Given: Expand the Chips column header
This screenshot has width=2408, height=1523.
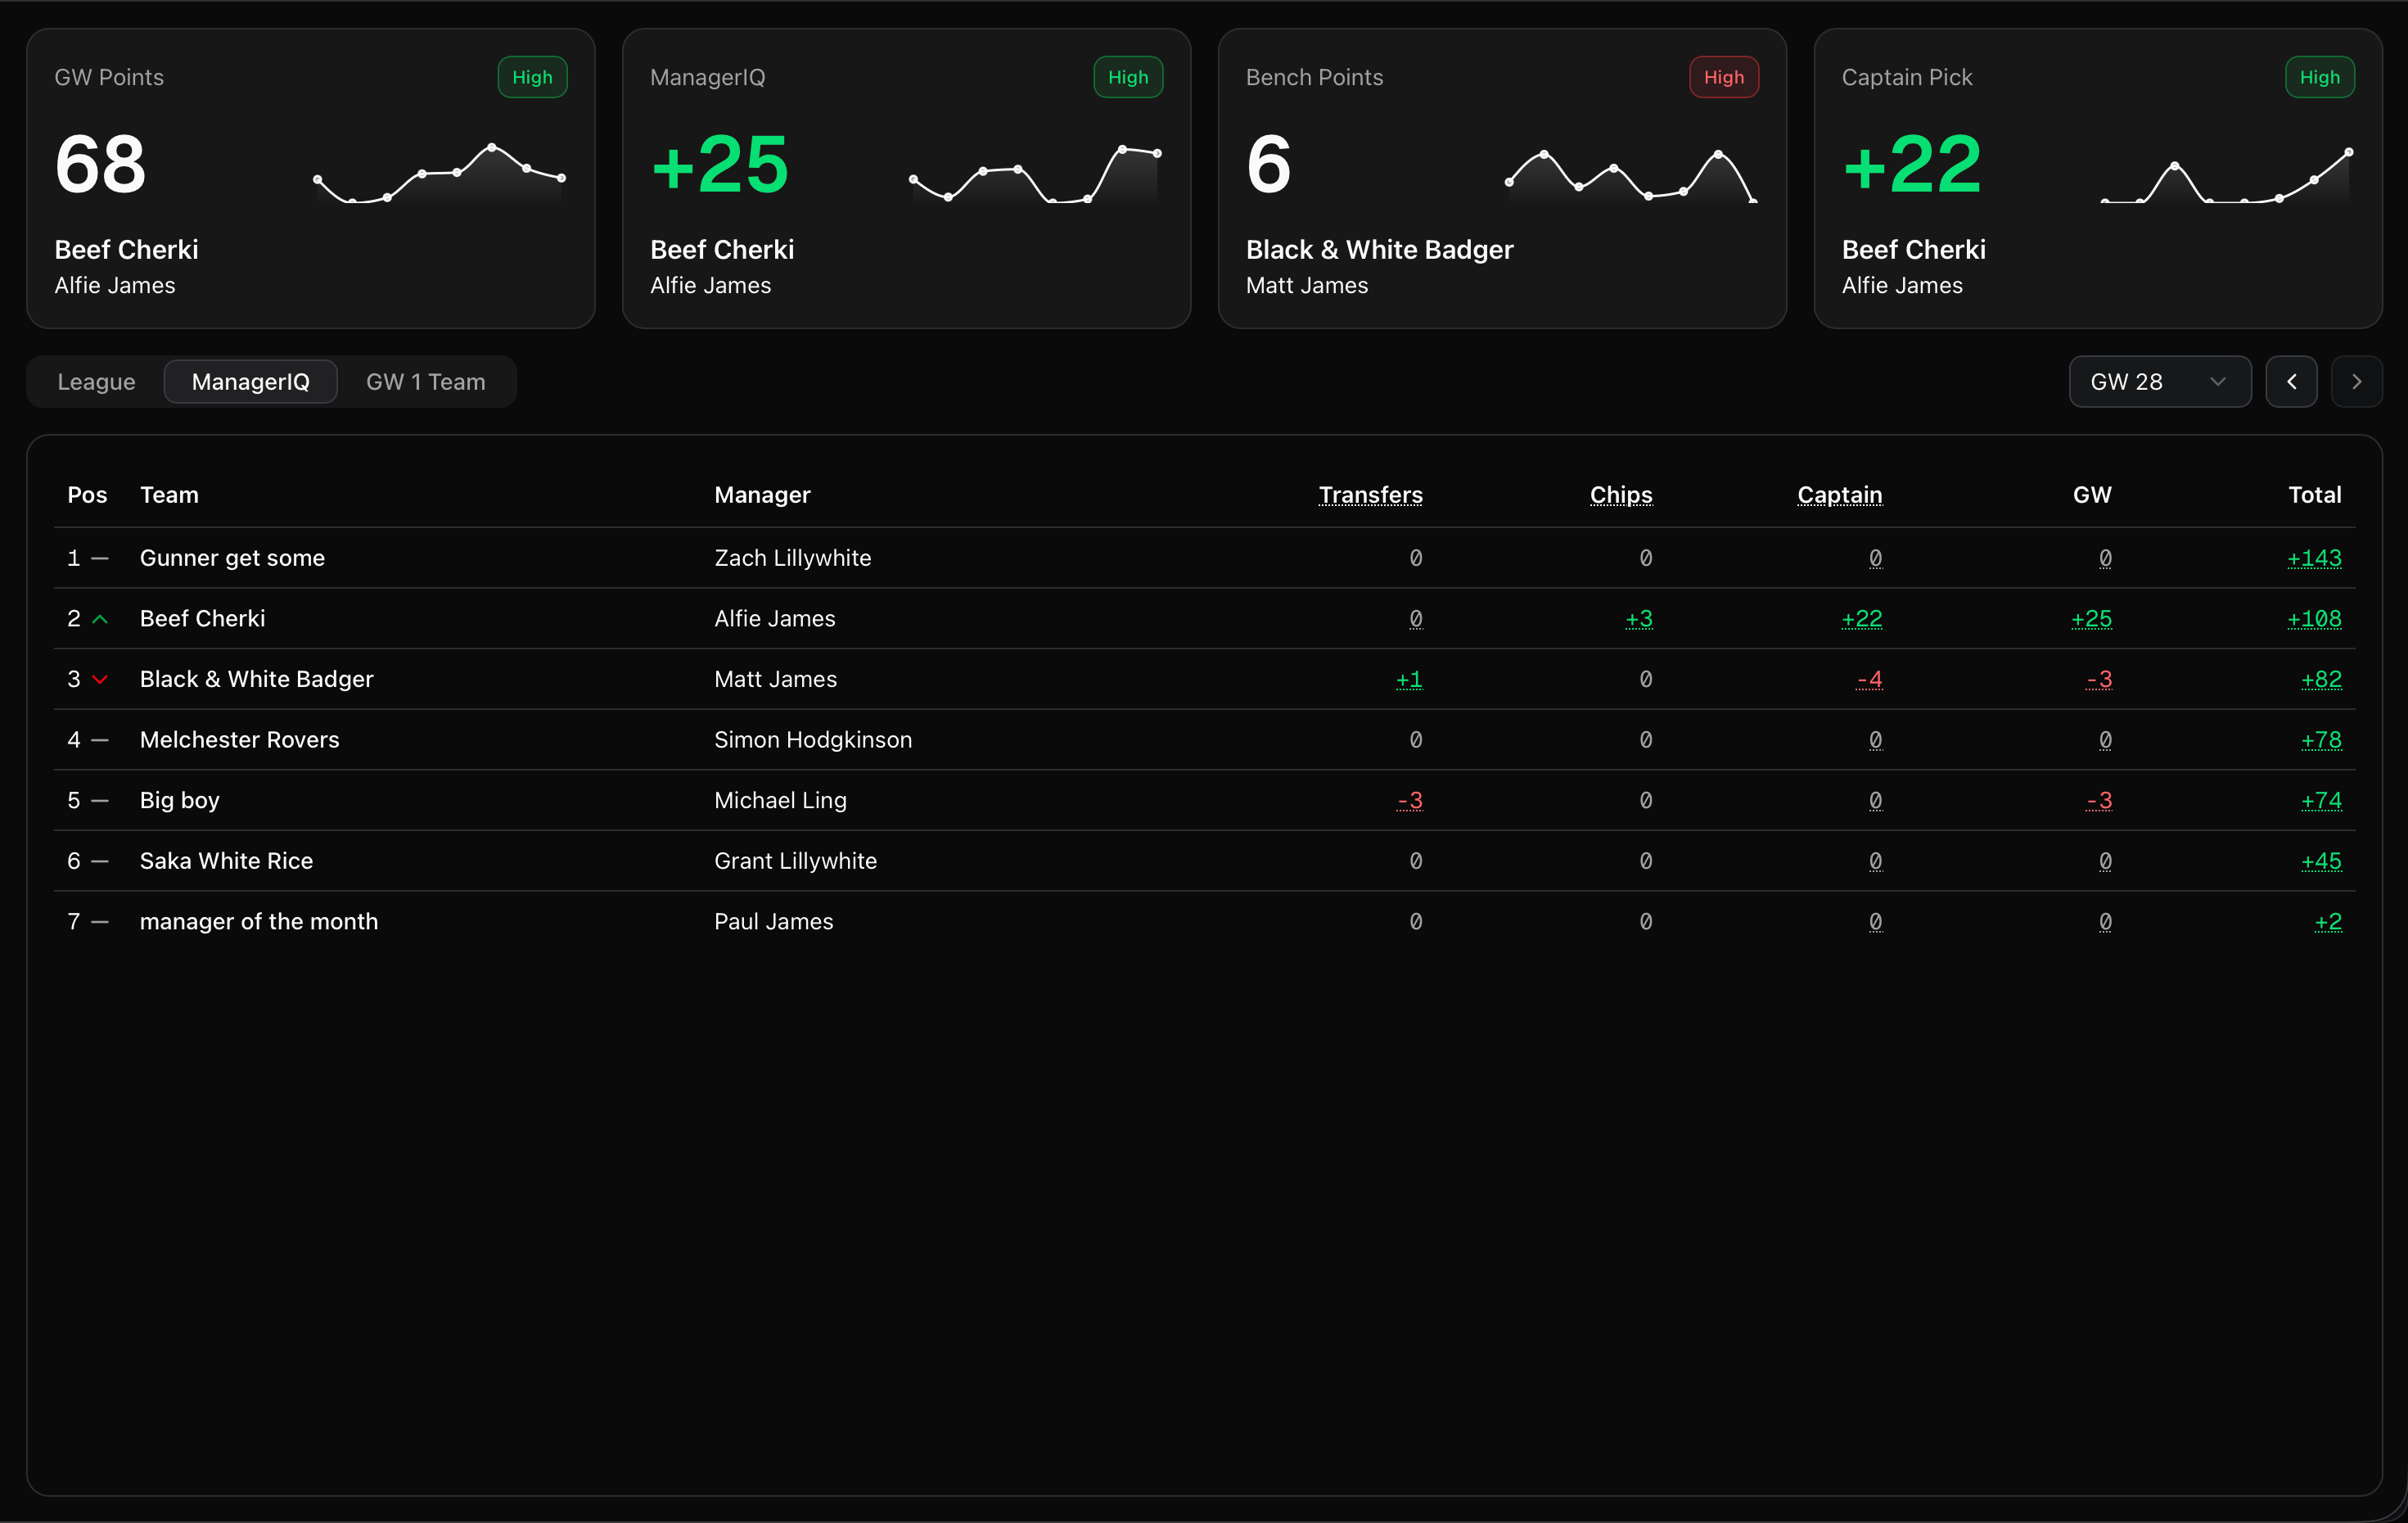Looking at the screenshot, I should tap(1620, 495).
